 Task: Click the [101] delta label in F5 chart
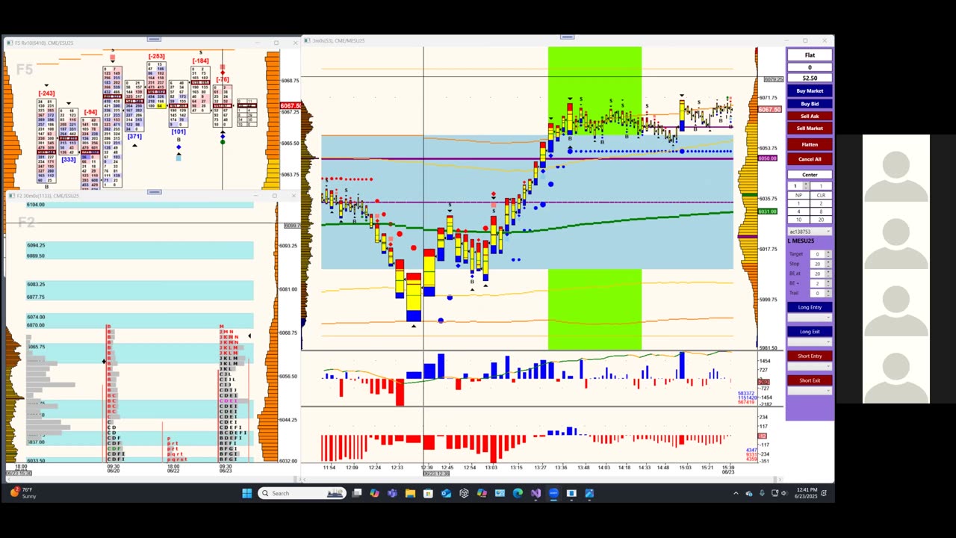coord(179,132)
